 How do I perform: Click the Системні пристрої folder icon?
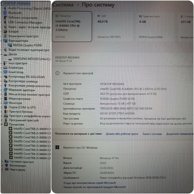click(6, 161)
